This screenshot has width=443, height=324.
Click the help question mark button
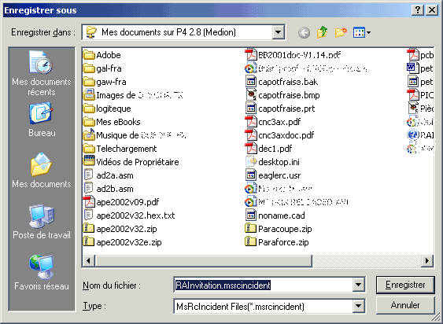pyautogui.click(x=418, y=10)
